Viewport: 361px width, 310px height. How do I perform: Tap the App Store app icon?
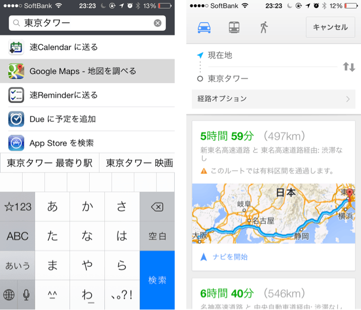pyautogui.click(x=16, y=143)
